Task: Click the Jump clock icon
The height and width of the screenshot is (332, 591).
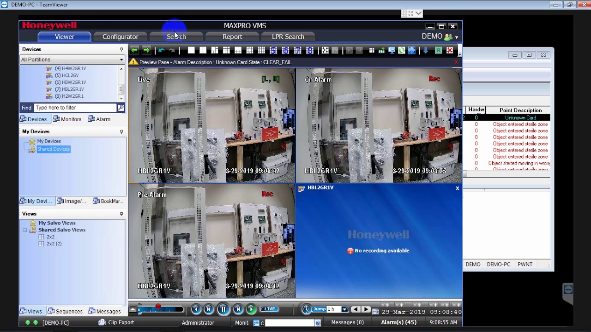Action: coord(307,309)
